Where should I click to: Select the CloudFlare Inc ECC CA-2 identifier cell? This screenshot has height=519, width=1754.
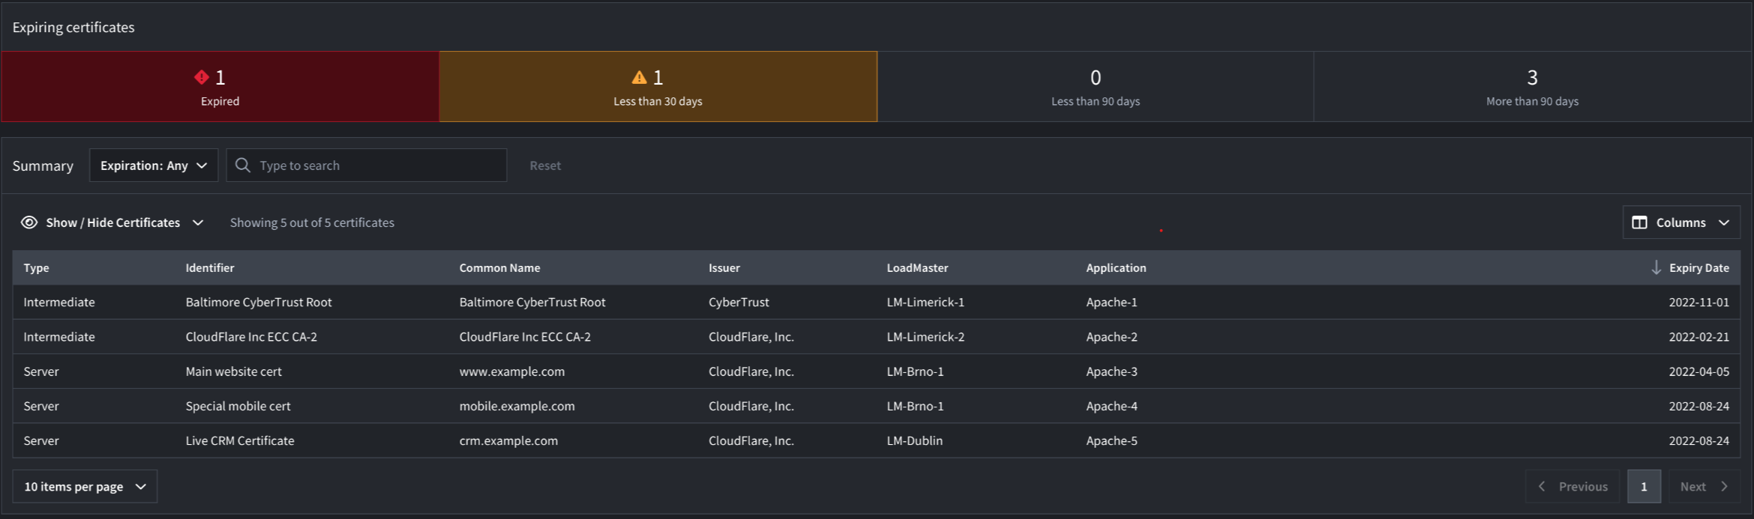coord(251,337)
